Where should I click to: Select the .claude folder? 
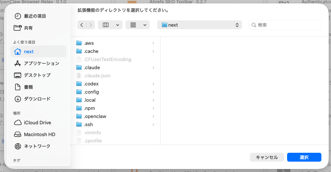(x=92, y=68)
